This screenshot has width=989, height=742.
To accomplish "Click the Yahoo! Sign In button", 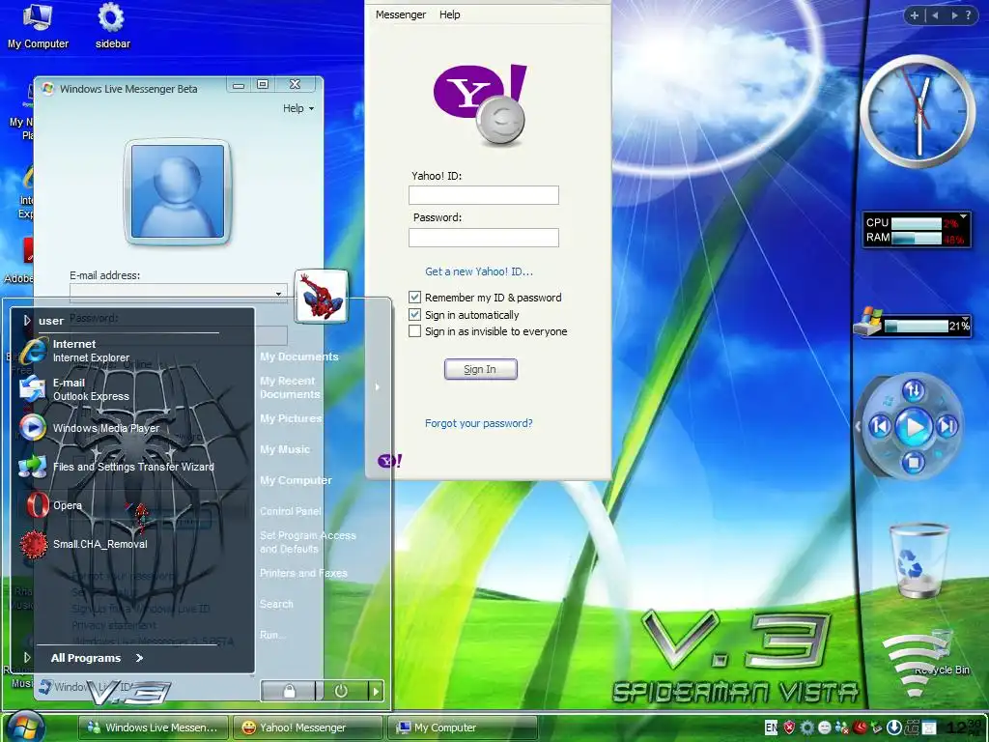I will pos(481,369).
